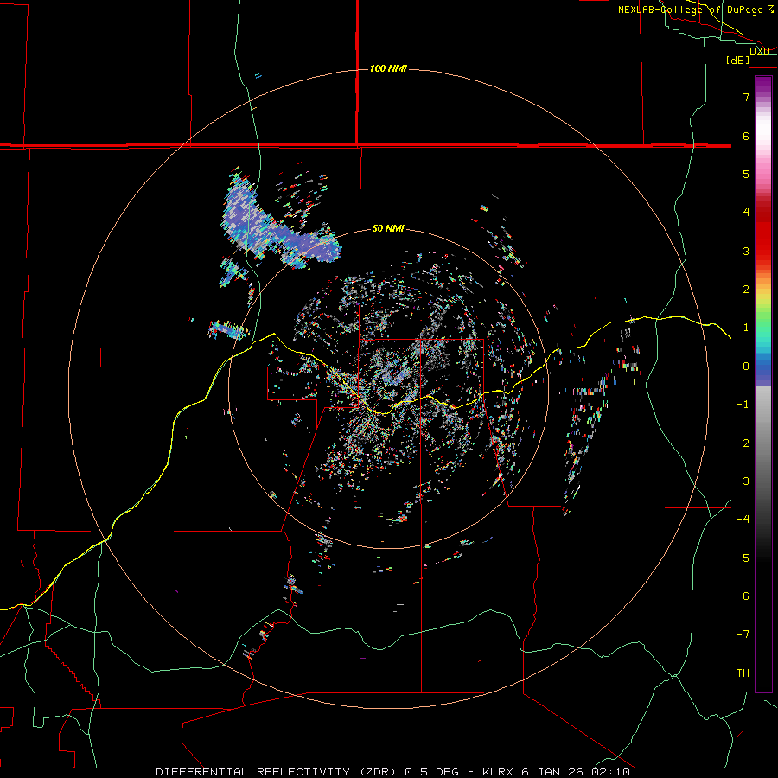Click the -6 dB value on the color scale

[x=743, y=596]
